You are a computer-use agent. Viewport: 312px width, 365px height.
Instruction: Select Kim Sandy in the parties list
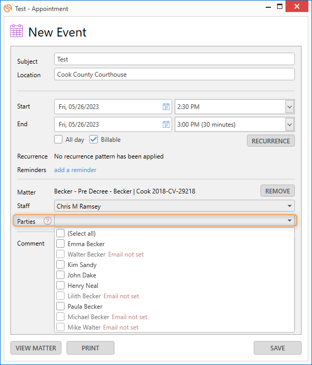coord(82,265)
